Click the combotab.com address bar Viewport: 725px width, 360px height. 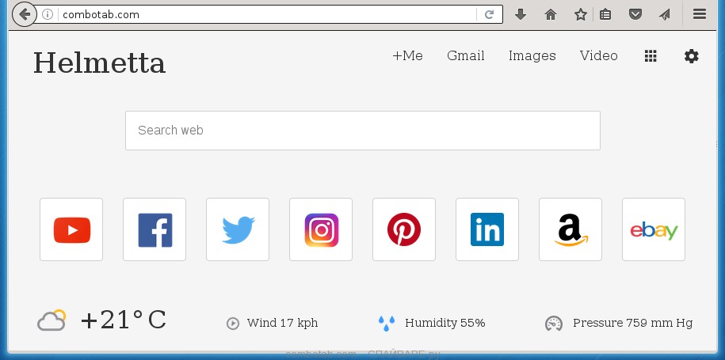[261, 14]
